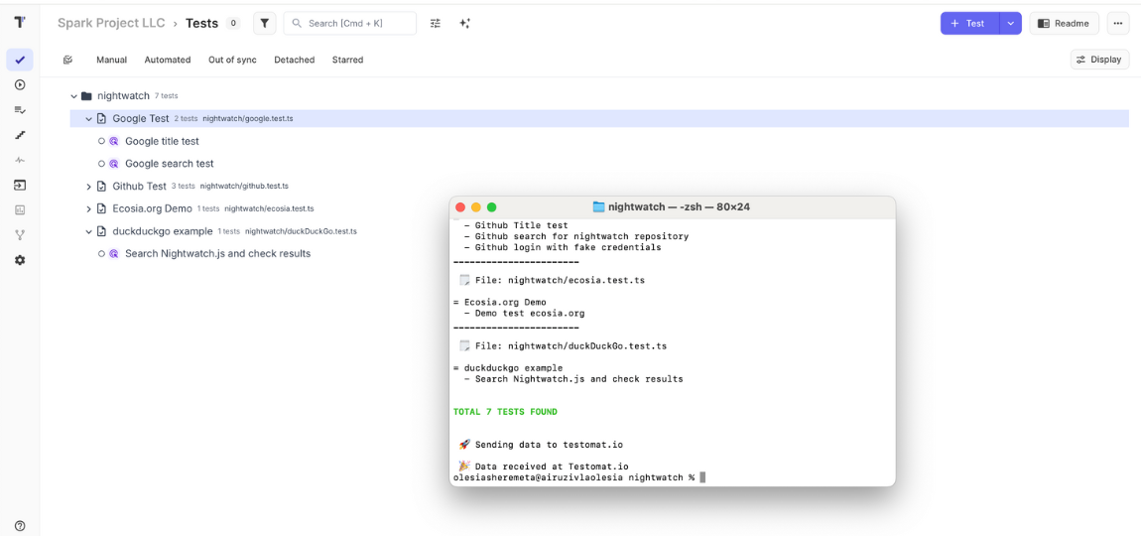This screenshot has height=536, width=1141.
Task: Click the filter funnel icon
Action: pyautogui.click(x=265, y=23)
